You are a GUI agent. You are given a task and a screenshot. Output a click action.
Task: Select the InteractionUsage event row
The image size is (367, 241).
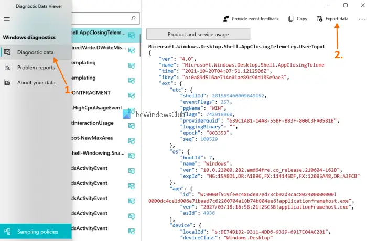click(105, 125)
